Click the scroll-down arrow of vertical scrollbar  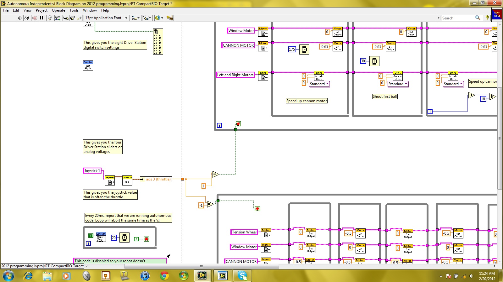[500, 261]
